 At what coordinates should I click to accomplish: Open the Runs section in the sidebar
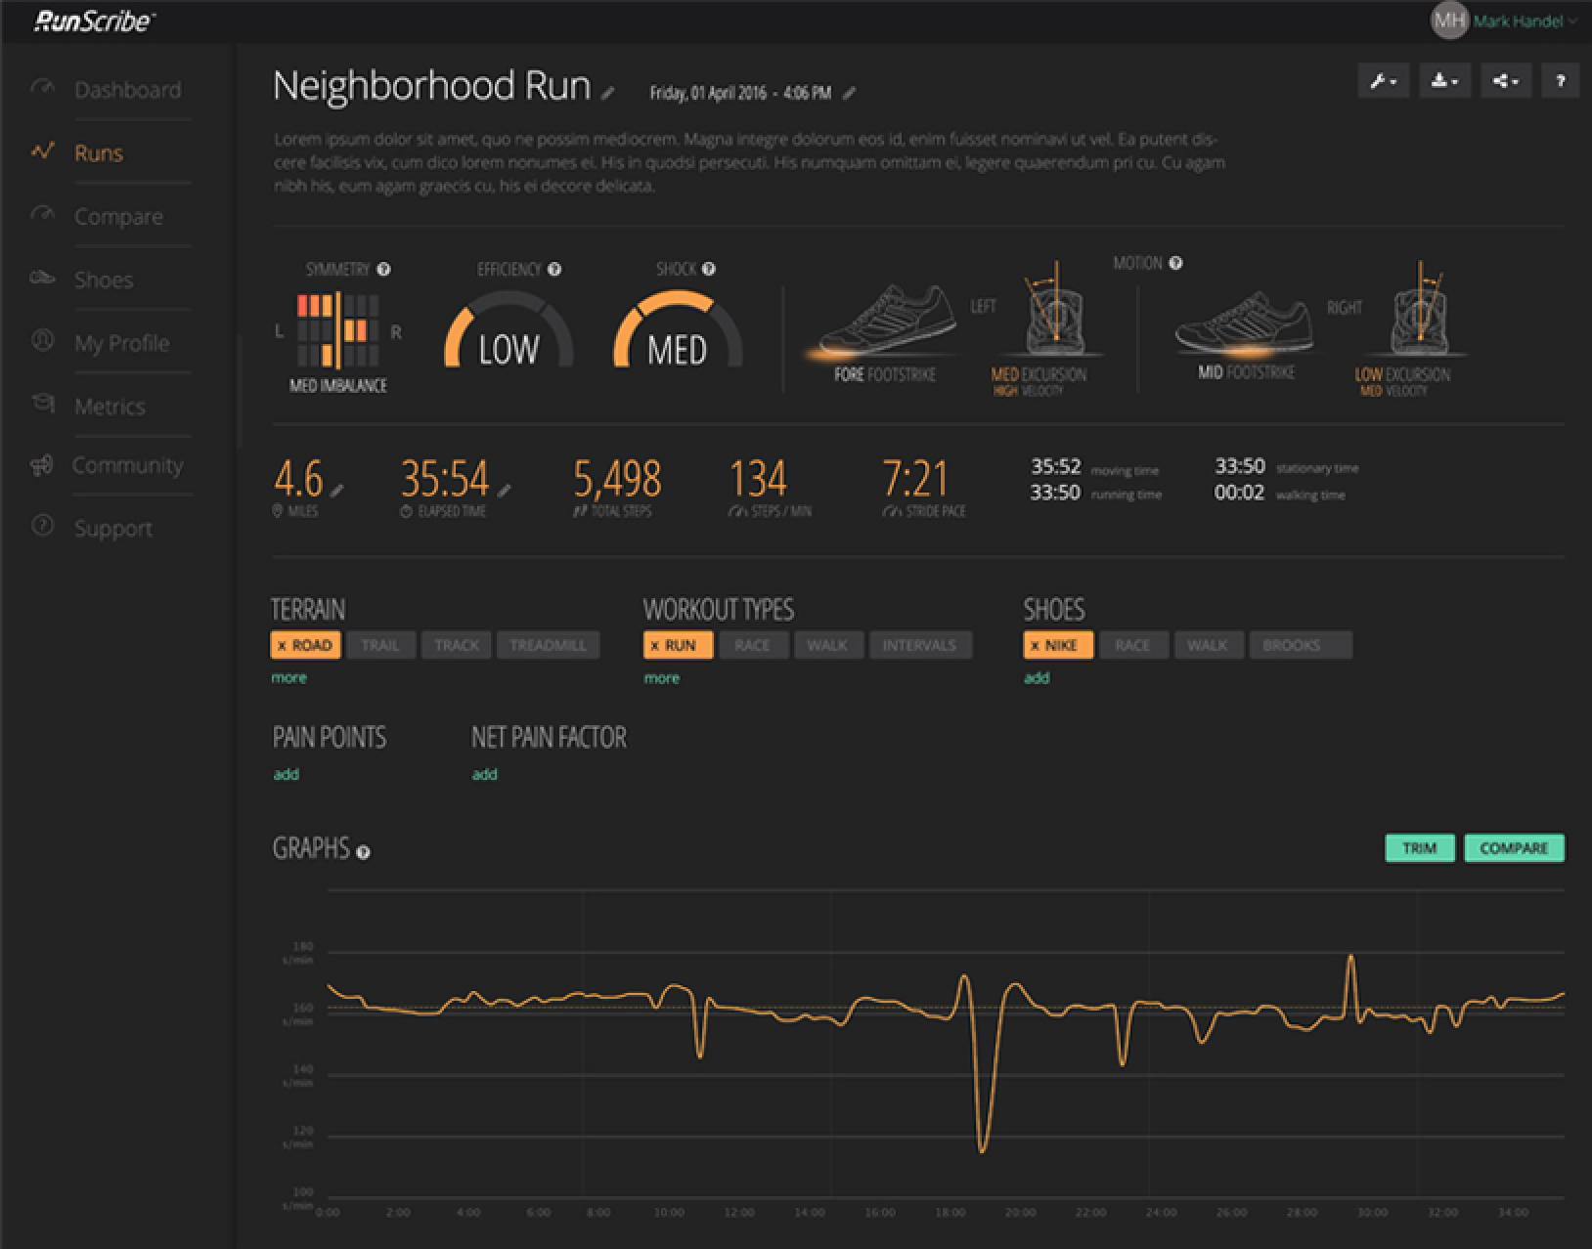click(x=97, y=152)
